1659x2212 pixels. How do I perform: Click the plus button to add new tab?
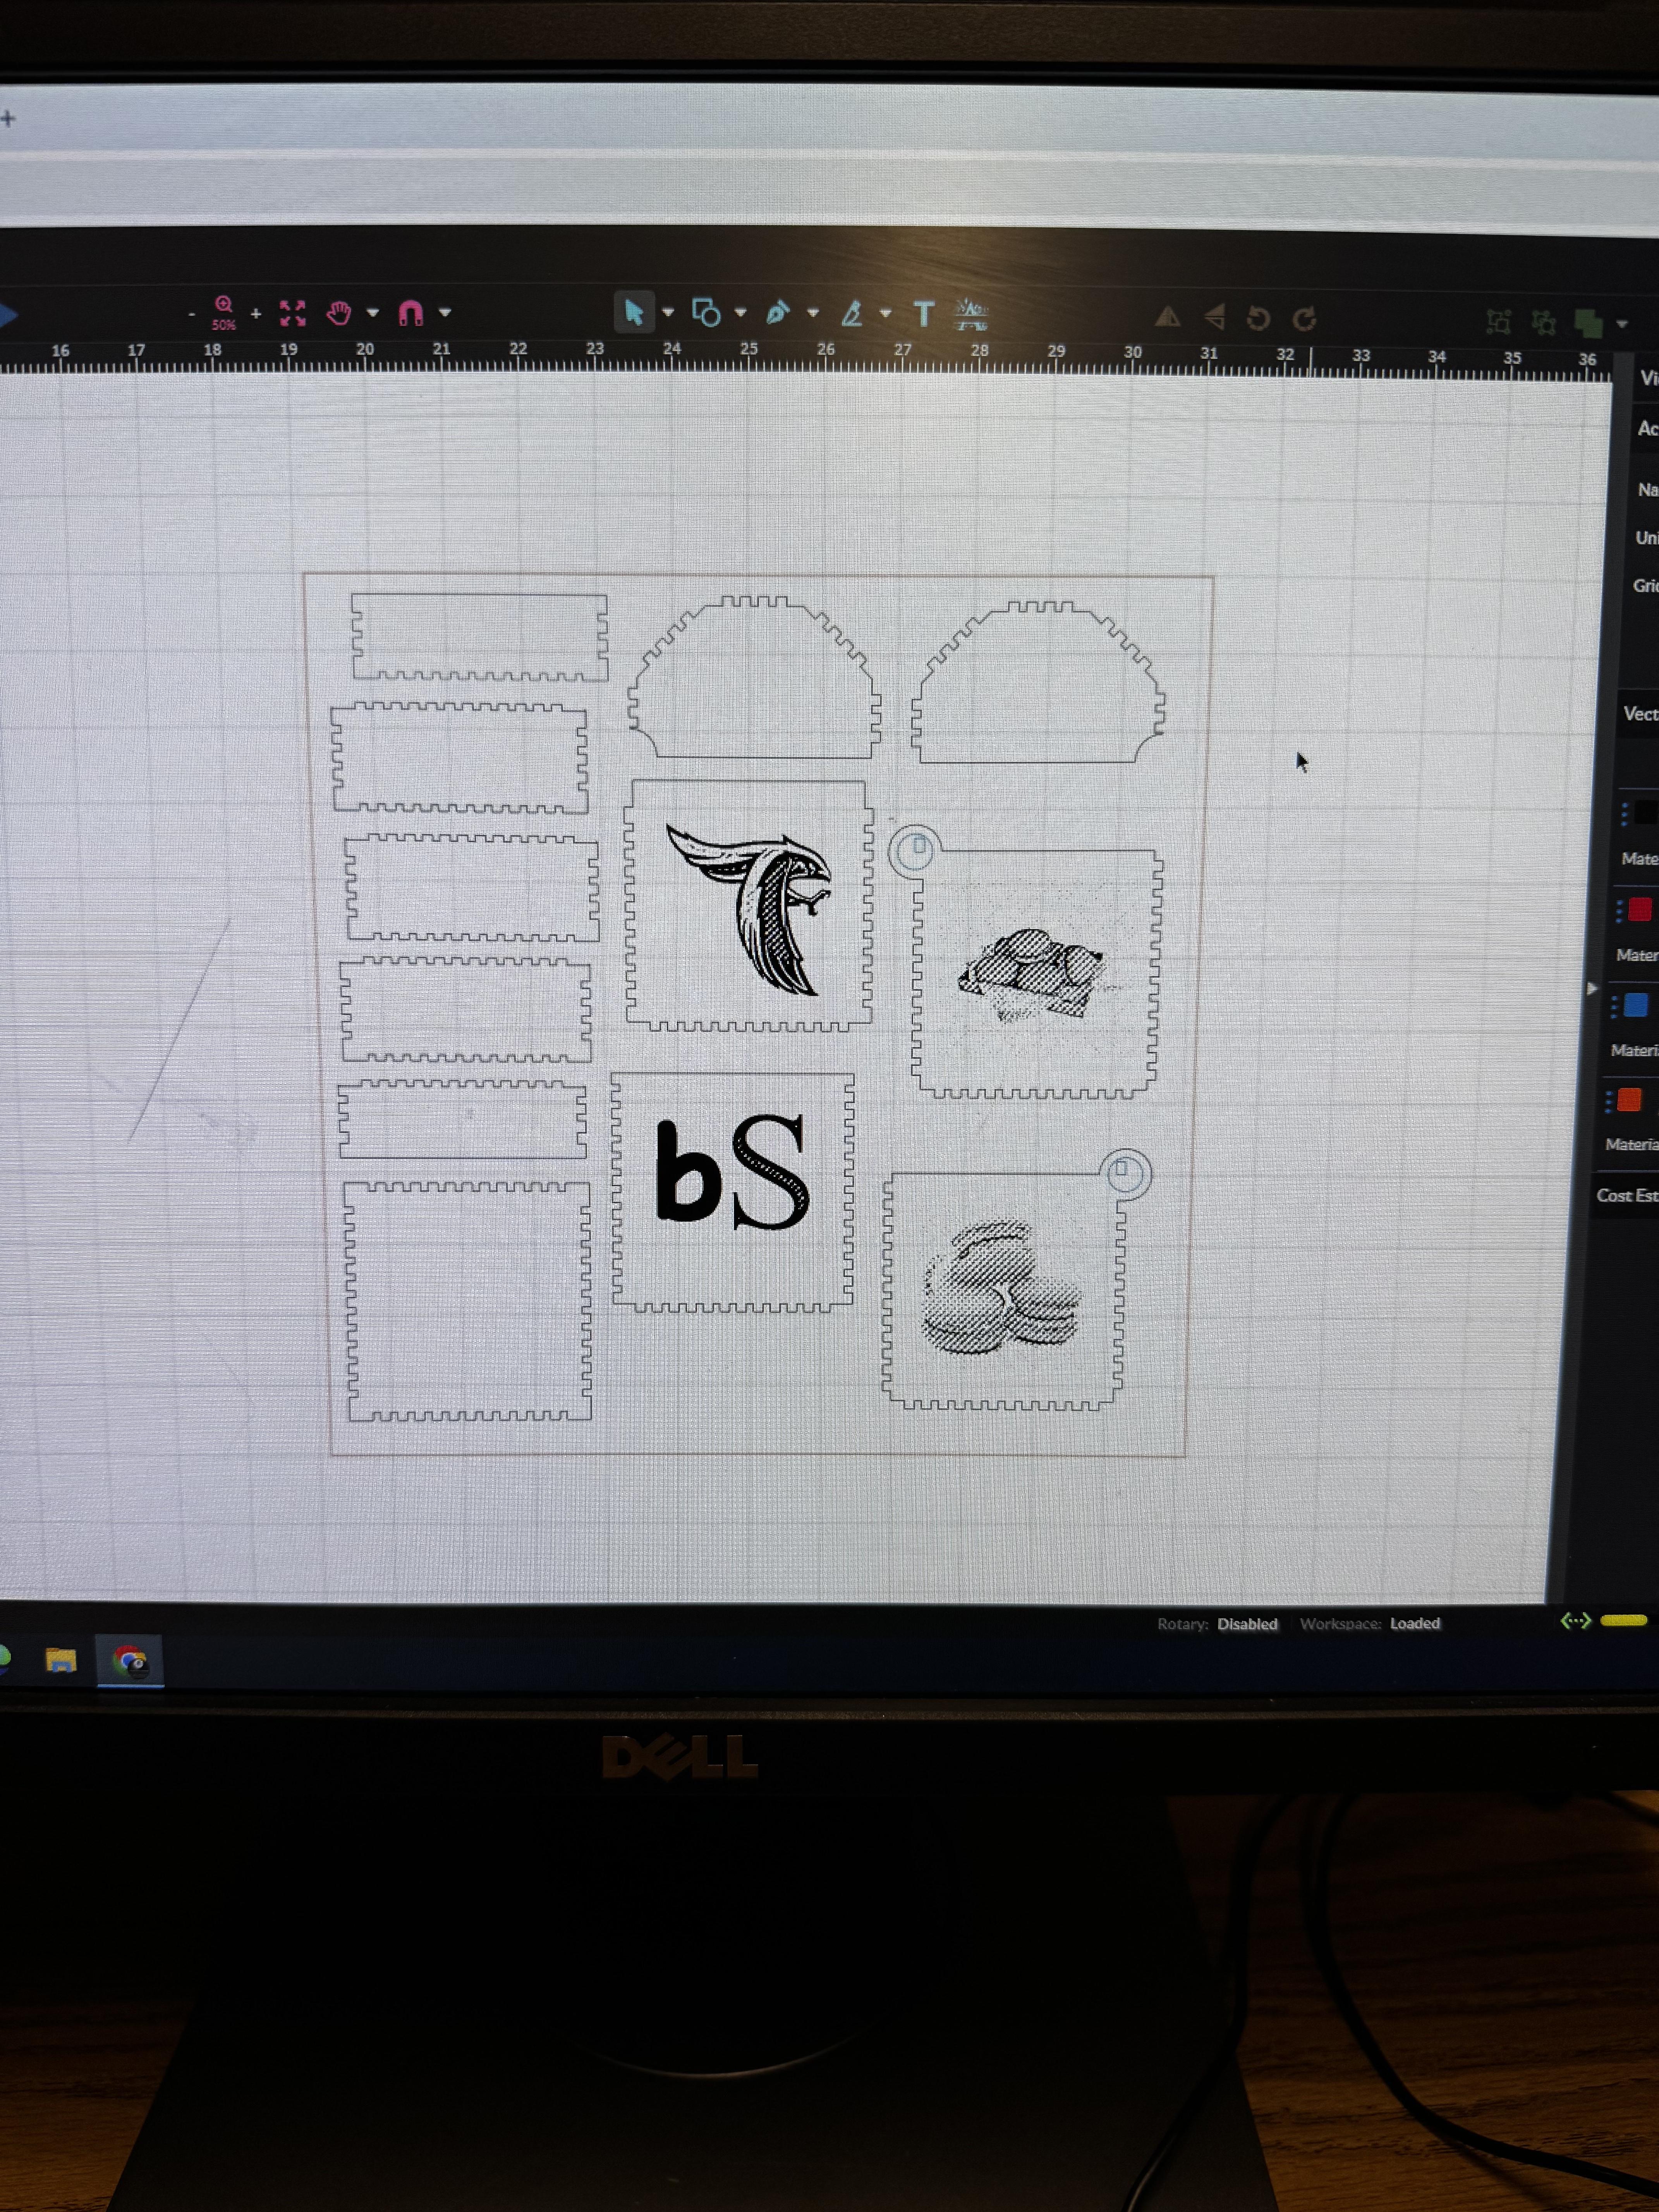tap(8, 119)
